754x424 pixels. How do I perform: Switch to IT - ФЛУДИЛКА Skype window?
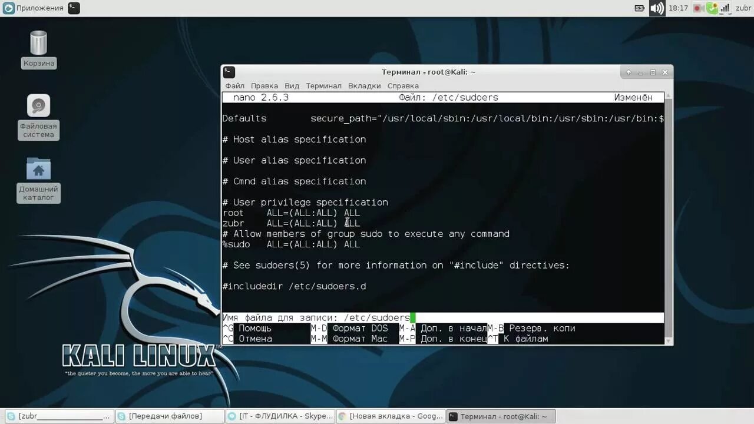pyautogui.click(x=280, y=416)
